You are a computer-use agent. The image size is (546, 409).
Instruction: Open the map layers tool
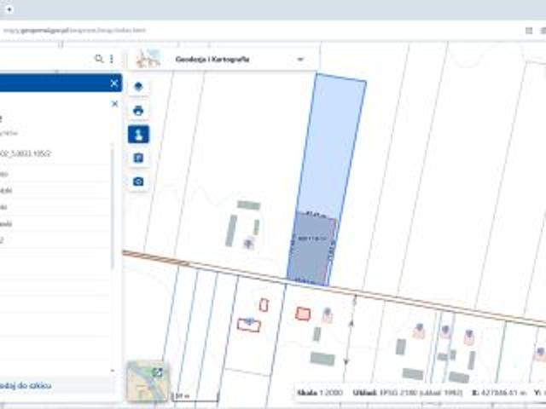[138, 87]
